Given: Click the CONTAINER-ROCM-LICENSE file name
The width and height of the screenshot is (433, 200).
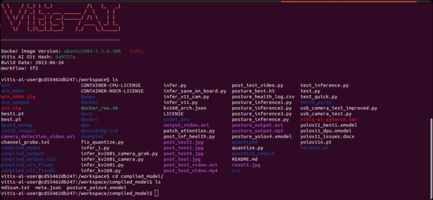Looking at the screenshot, I should click(x=112, y=91).
